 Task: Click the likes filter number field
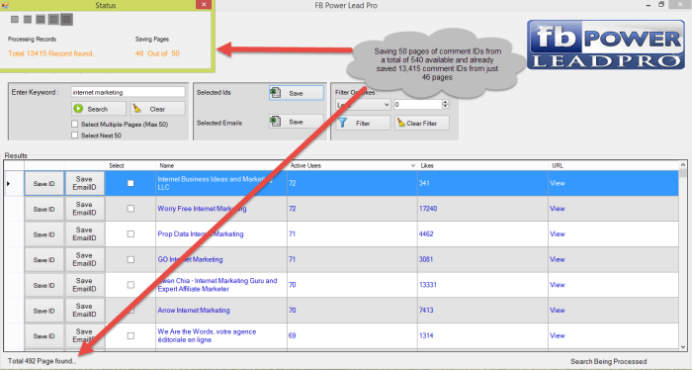pyautogui.click(x=418, y=105)
